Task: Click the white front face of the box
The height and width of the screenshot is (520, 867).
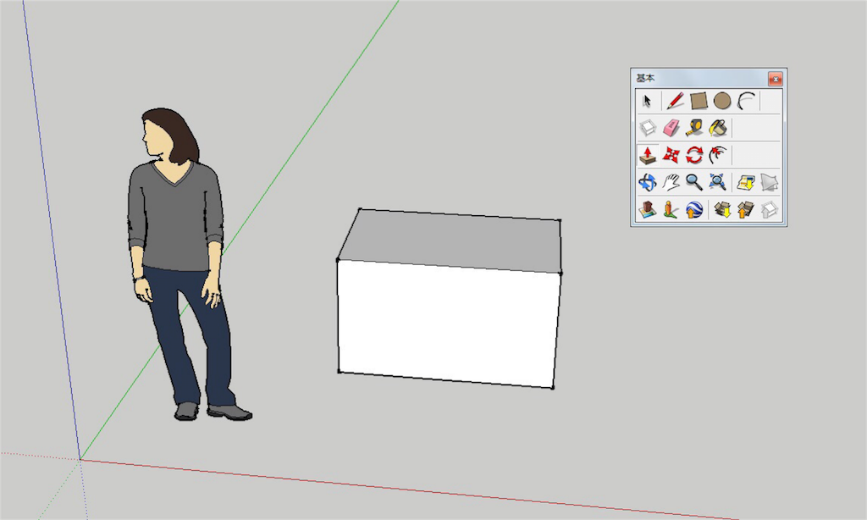Action: coord(448,324)
